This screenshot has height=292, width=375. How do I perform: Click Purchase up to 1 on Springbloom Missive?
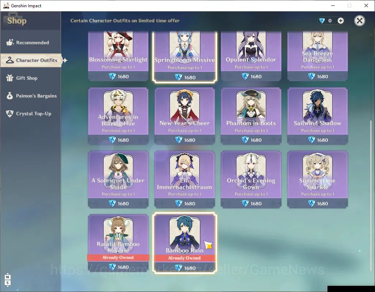click(185, 68)
